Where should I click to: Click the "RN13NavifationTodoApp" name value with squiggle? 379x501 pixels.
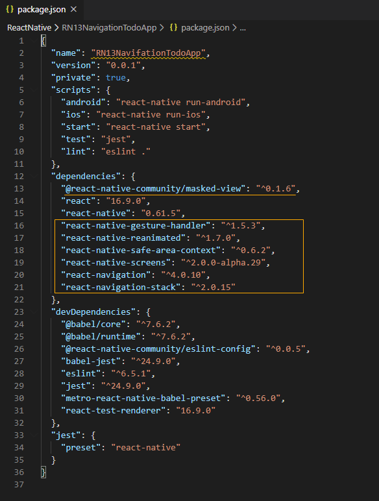coord(148,53)
